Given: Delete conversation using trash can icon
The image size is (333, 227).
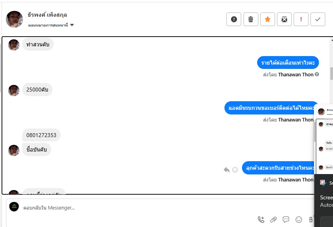Looking at the screenshot, I should (251, 19).
